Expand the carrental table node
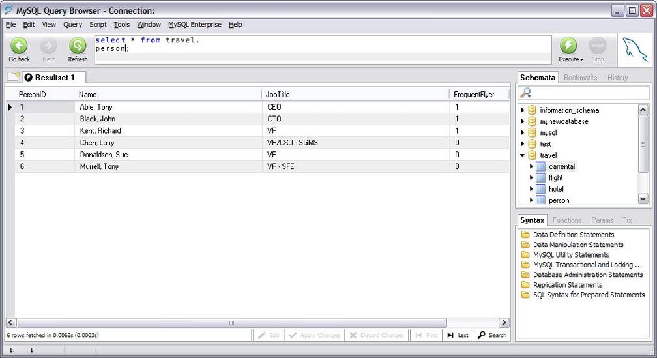Screen dimensions: 657x358 531,166
